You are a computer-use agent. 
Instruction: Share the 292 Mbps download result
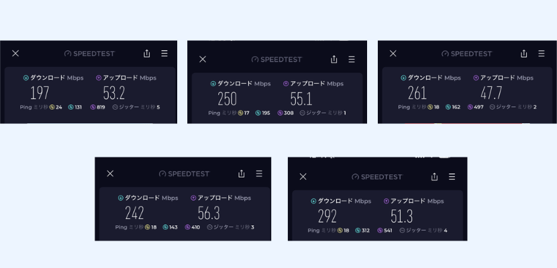point(434,177)
